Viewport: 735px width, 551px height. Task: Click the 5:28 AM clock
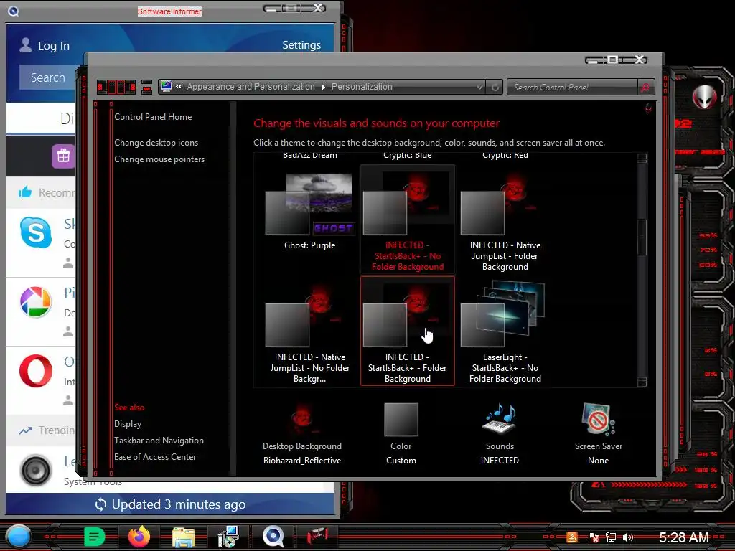click(683, 537)
